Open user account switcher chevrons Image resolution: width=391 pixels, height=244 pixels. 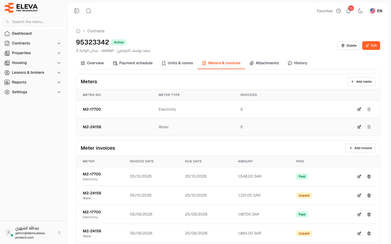(x=59, y=233)
